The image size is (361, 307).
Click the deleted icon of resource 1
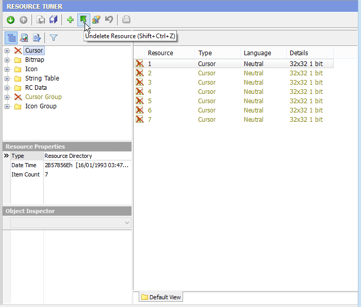coord(140,63)
